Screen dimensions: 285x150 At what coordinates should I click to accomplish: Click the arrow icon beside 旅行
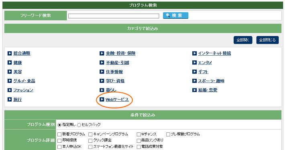coord(10,99)
